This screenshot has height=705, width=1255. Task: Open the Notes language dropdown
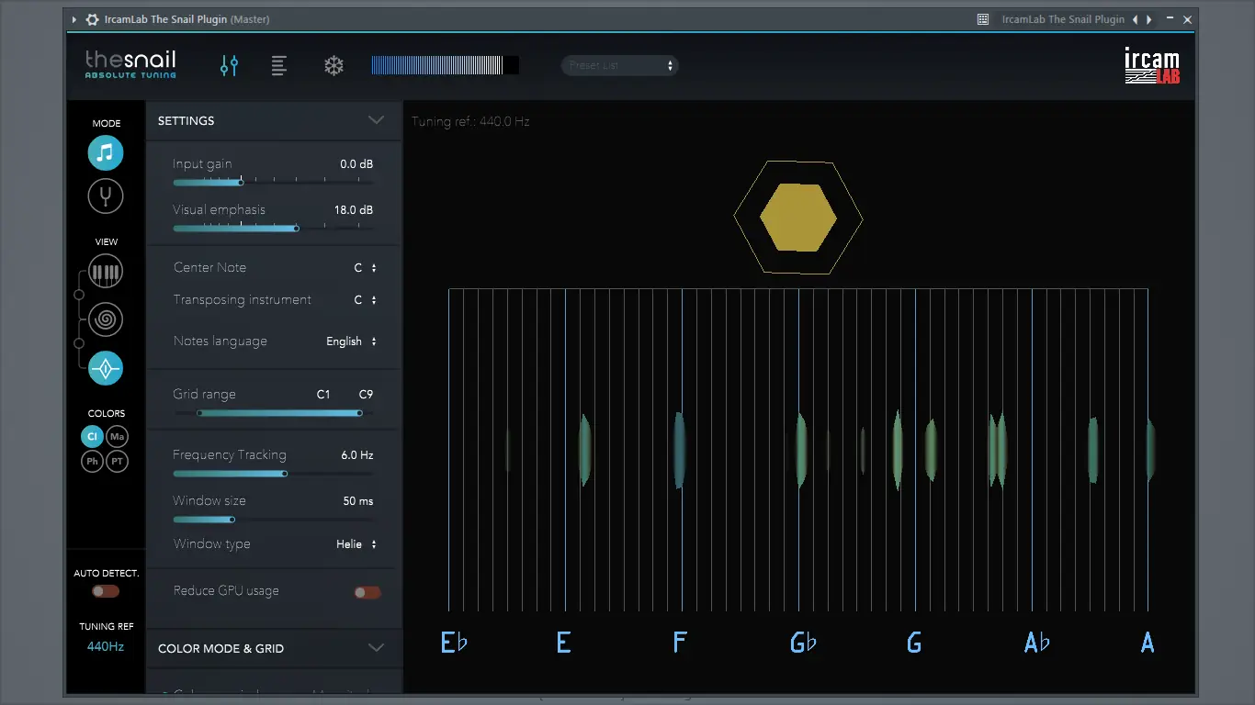click(352, 341)
